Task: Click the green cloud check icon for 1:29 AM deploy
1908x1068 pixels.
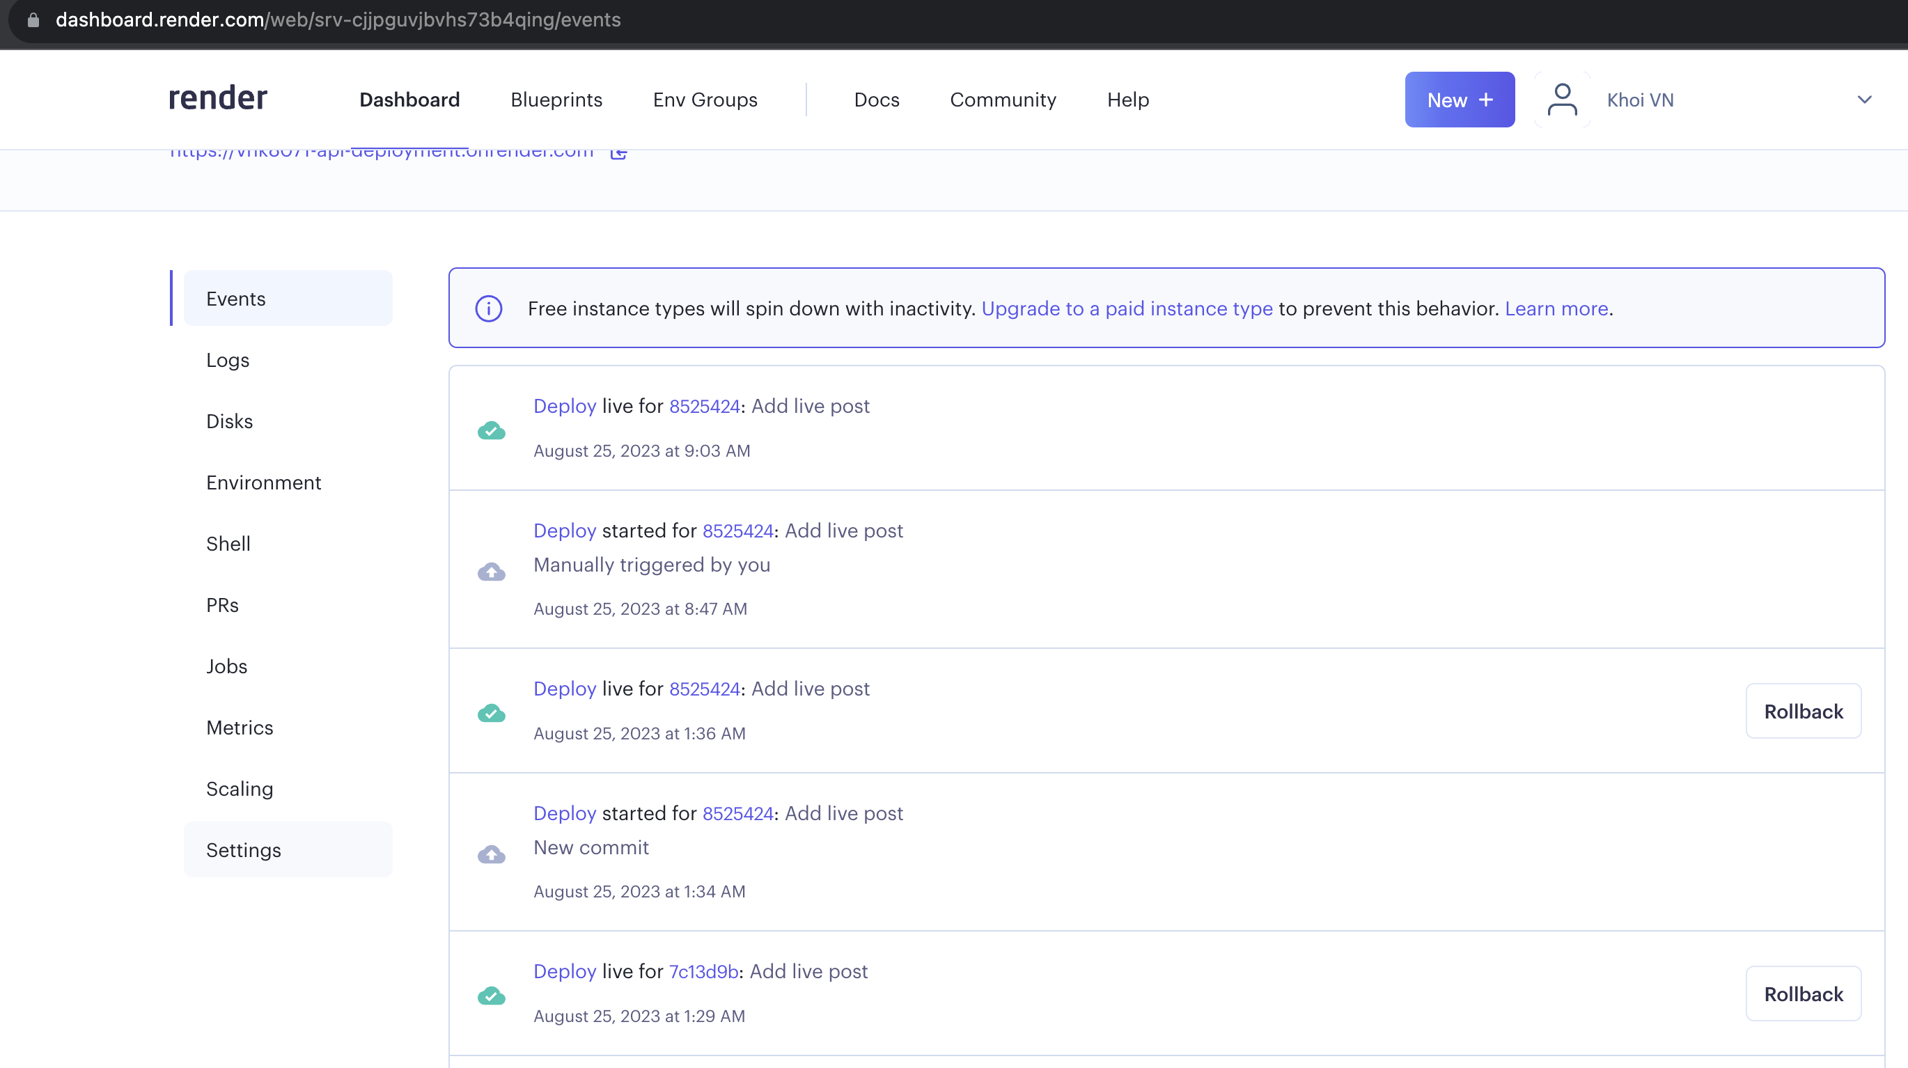Action: click(x=491, y=996)
